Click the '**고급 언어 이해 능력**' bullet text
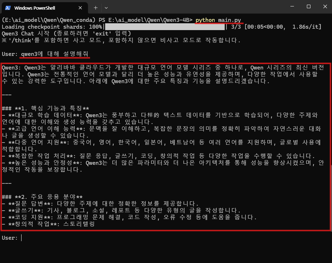The height and width of the screenshot is (263, 332). [45, 129]
